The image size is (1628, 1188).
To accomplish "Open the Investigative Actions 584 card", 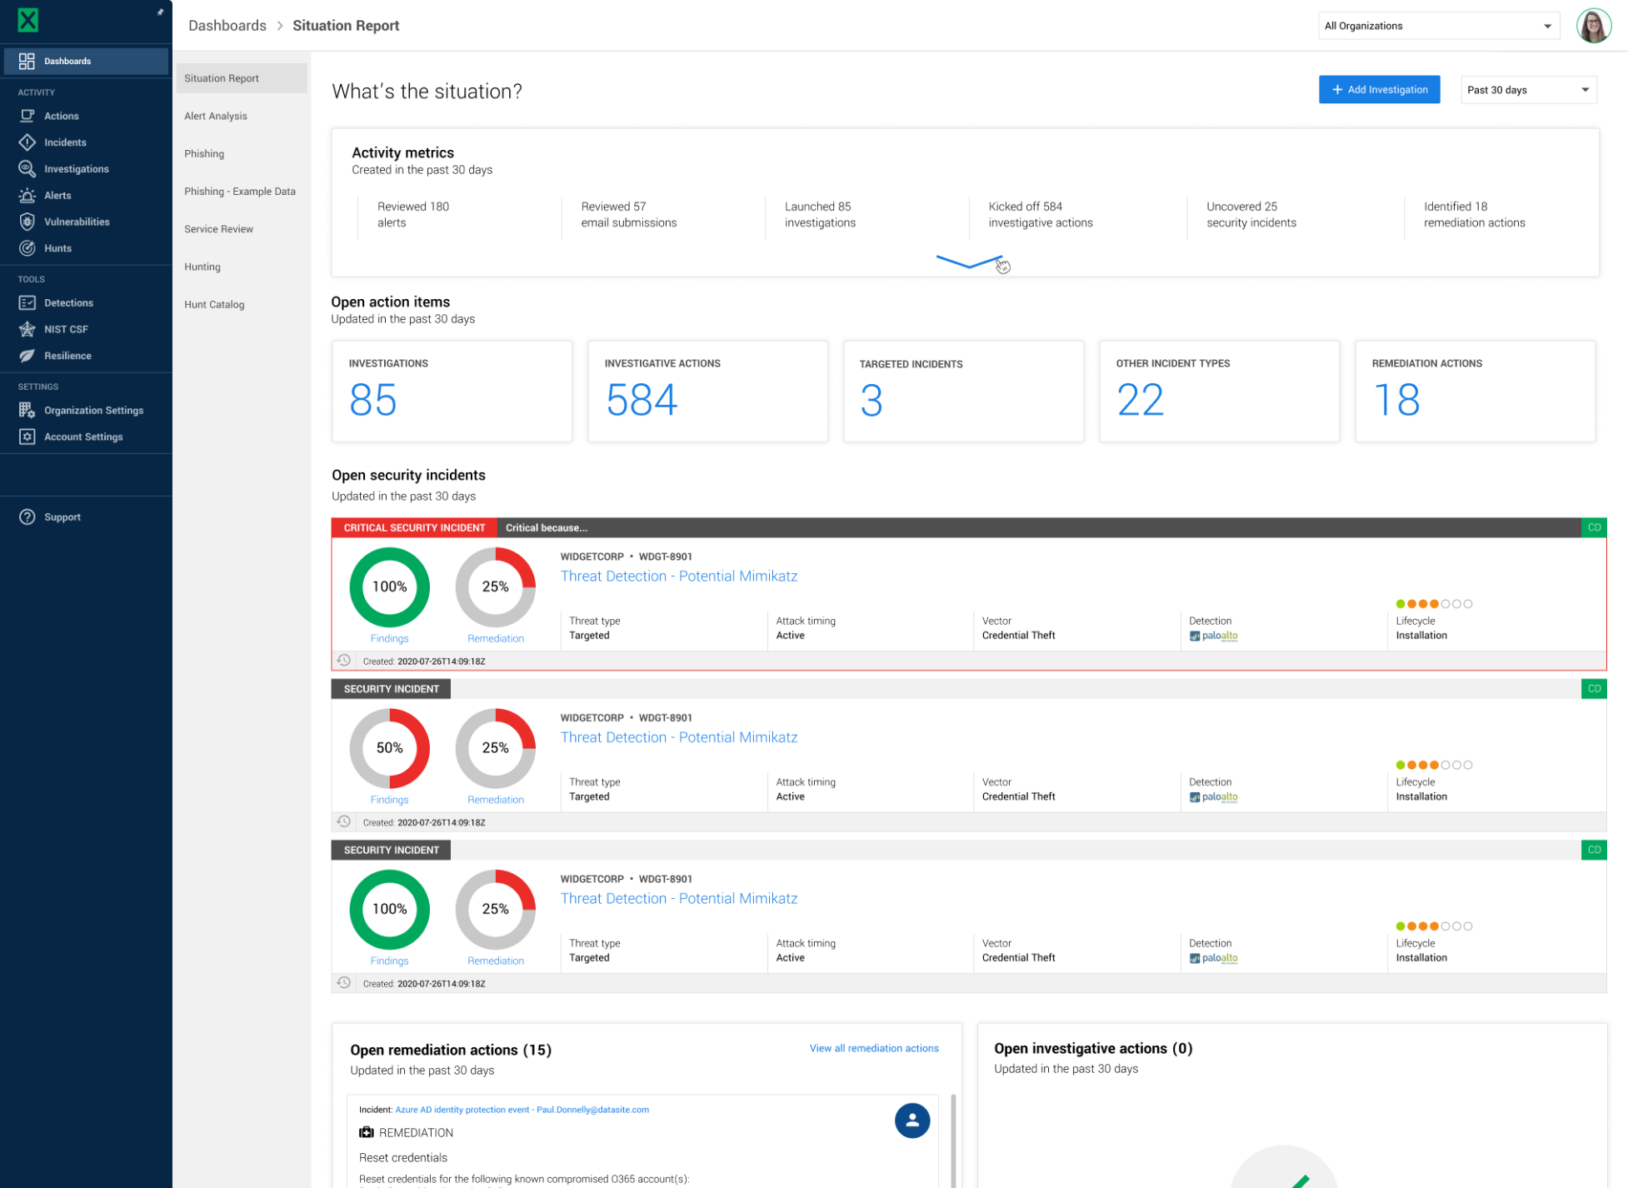I will tap(707, 391).
